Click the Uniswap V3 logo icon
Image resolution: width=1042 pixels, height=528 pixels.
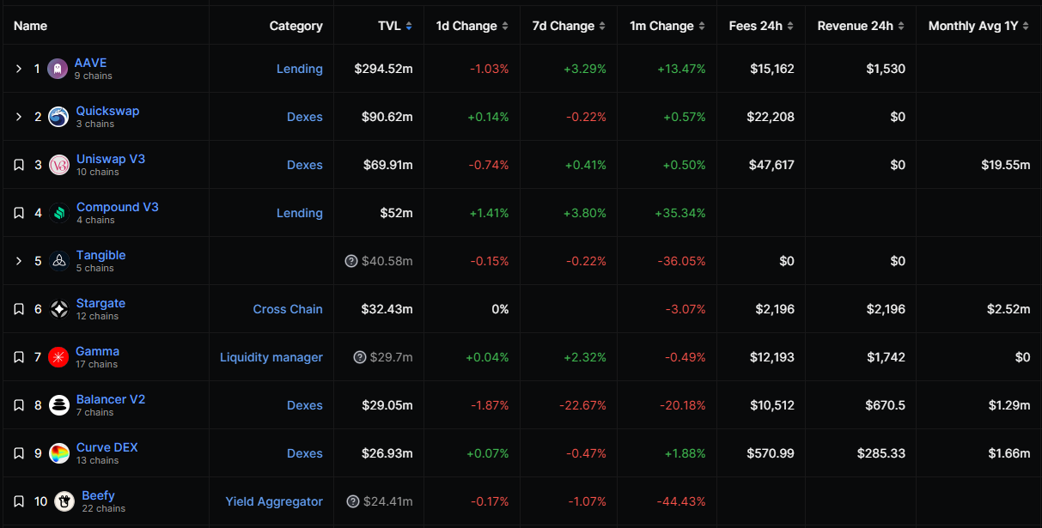(58, 165)
